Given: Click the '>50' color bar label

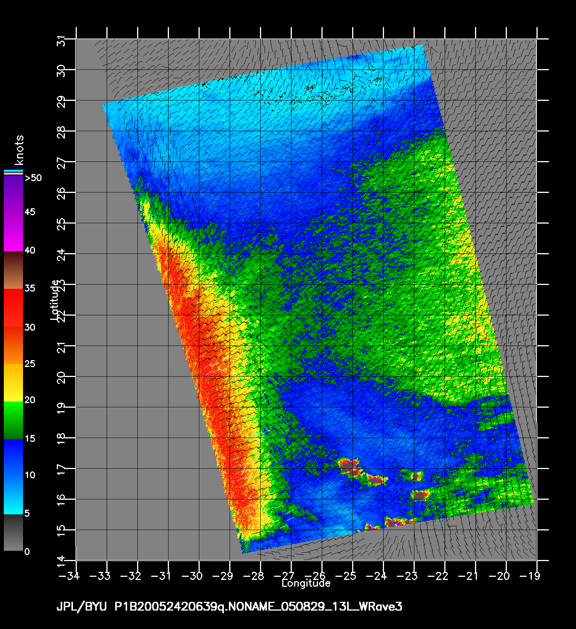Looking at the screenshot, I should click(33, 178).
